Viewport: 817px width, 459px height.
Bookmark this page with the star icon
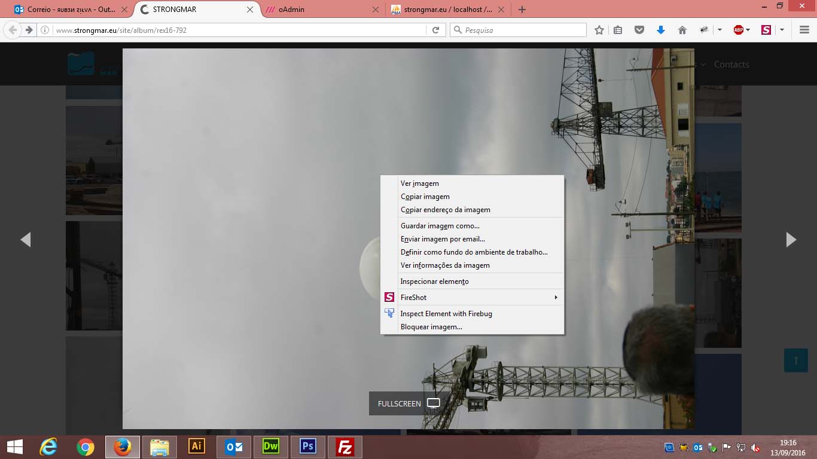coord(599,30)
